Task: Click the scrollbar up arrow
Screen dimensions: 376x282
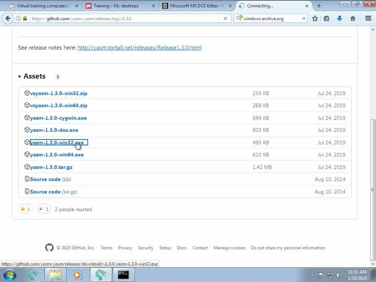Action: (x=373, y=29)
